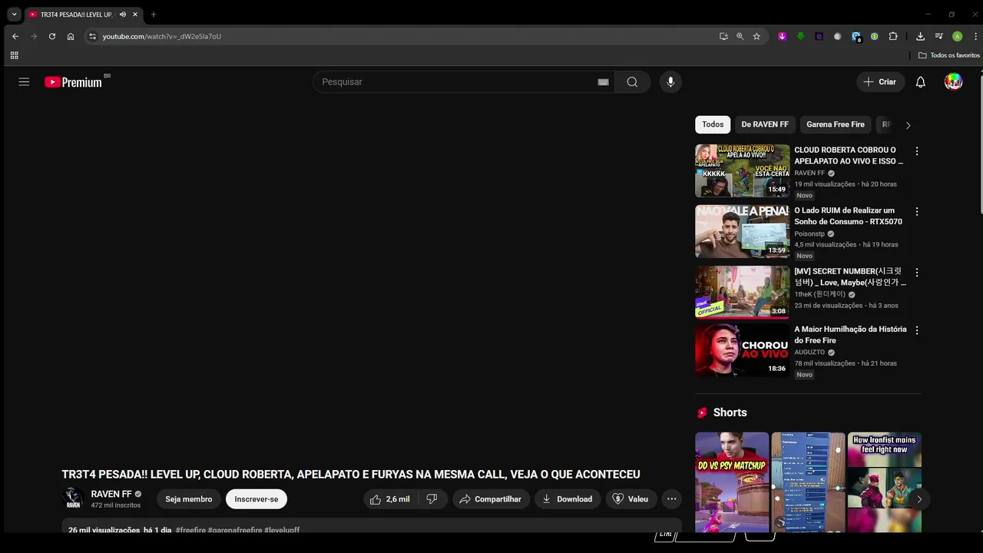This screenshot has width=983, height=553.
Task: Click the #garenafreefire hashtag link
Action: tap(235, 530)
